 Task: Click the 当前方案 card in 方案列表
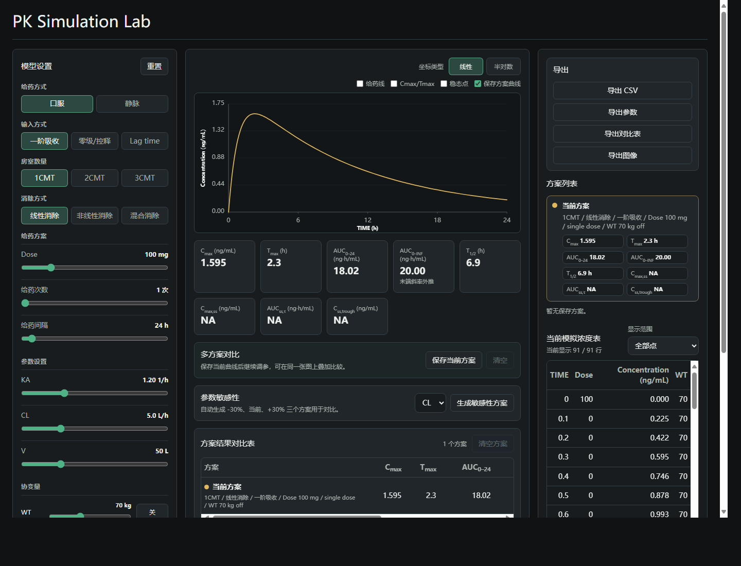click(x=623, y=249)
